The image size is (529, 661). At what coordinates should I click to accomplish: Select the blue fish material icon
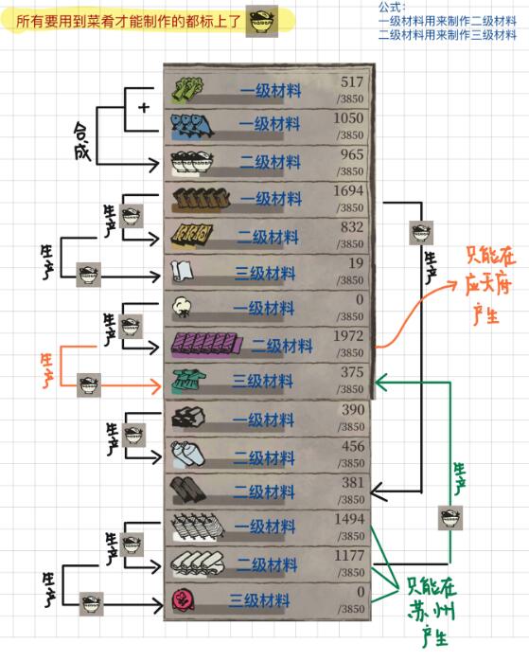[192, 126]
